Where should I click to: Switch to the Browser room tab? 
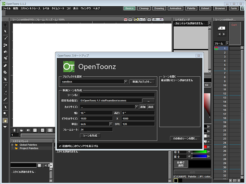[220, 8]
